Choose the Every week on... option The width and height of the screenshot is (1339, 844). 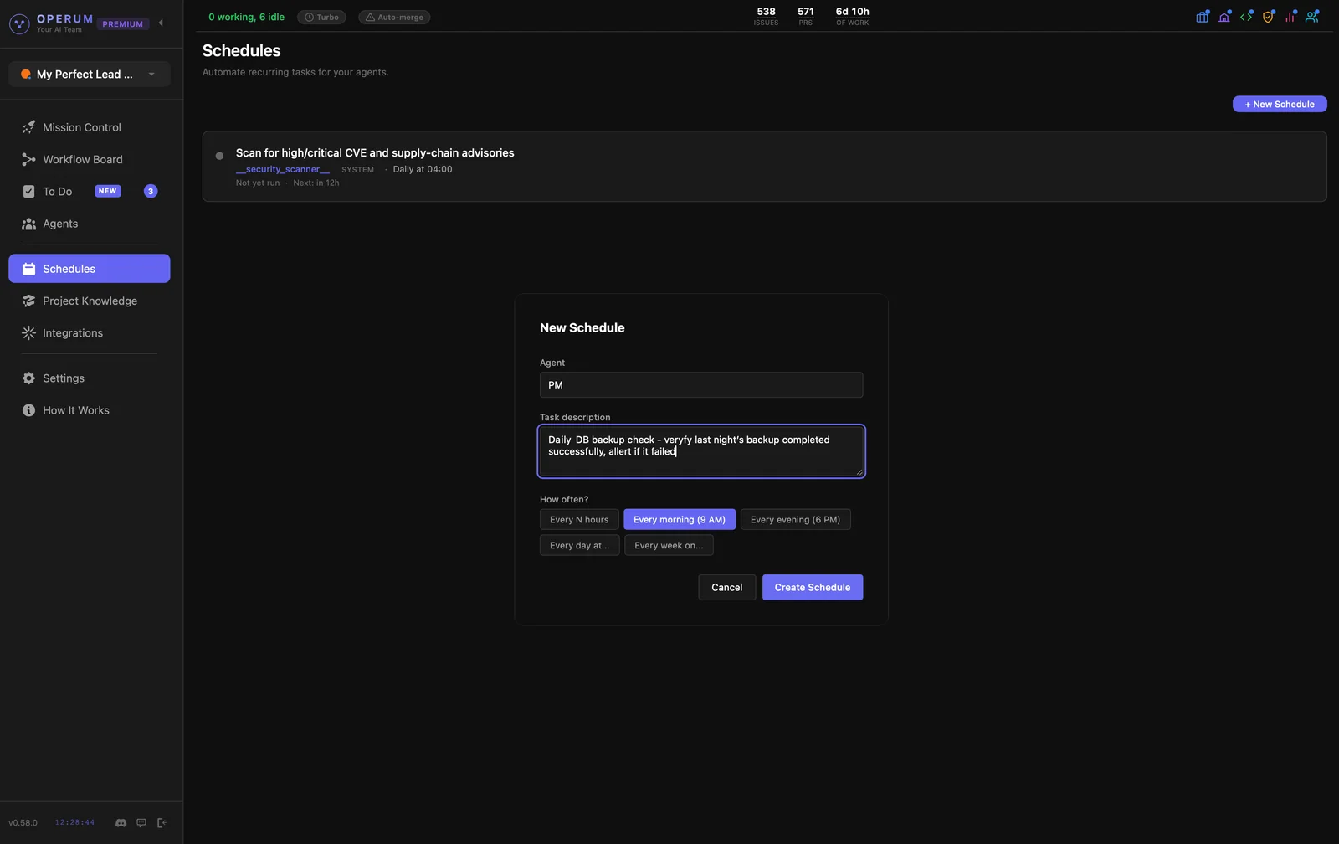(669, 546)
